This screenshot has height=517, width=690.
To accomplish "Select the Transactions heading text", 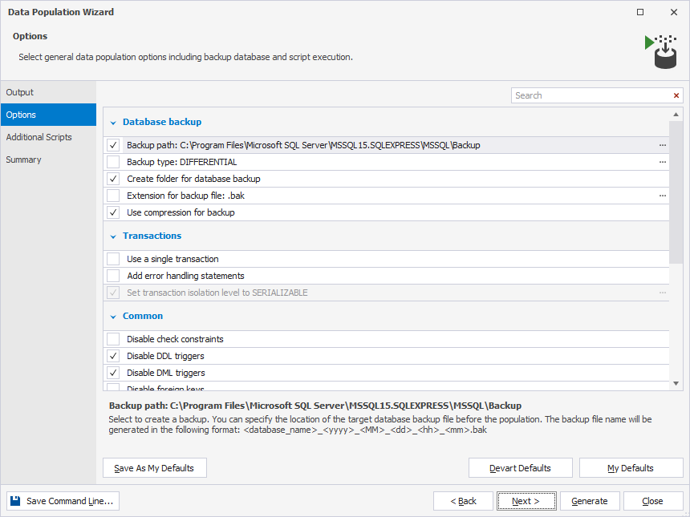I will point(152,236).
